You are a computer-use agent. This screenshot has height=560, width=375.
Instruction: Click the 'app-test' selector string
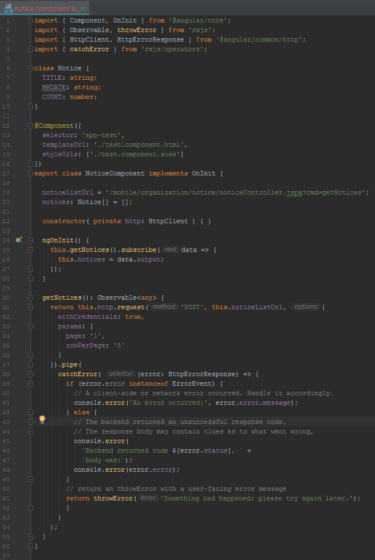(101, 136)
